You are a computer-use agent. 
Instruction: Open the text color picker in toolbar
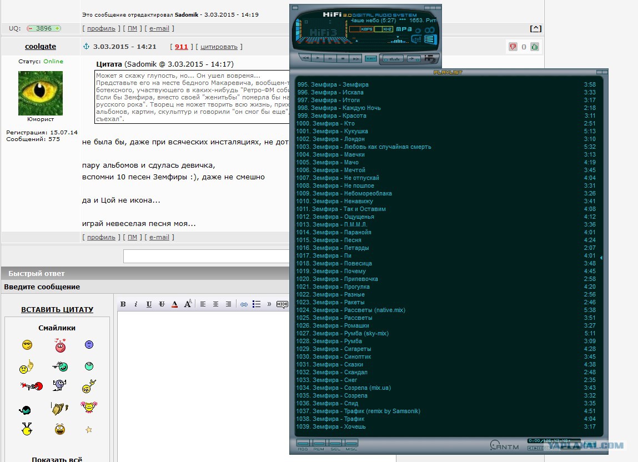(x=174, y=304)
